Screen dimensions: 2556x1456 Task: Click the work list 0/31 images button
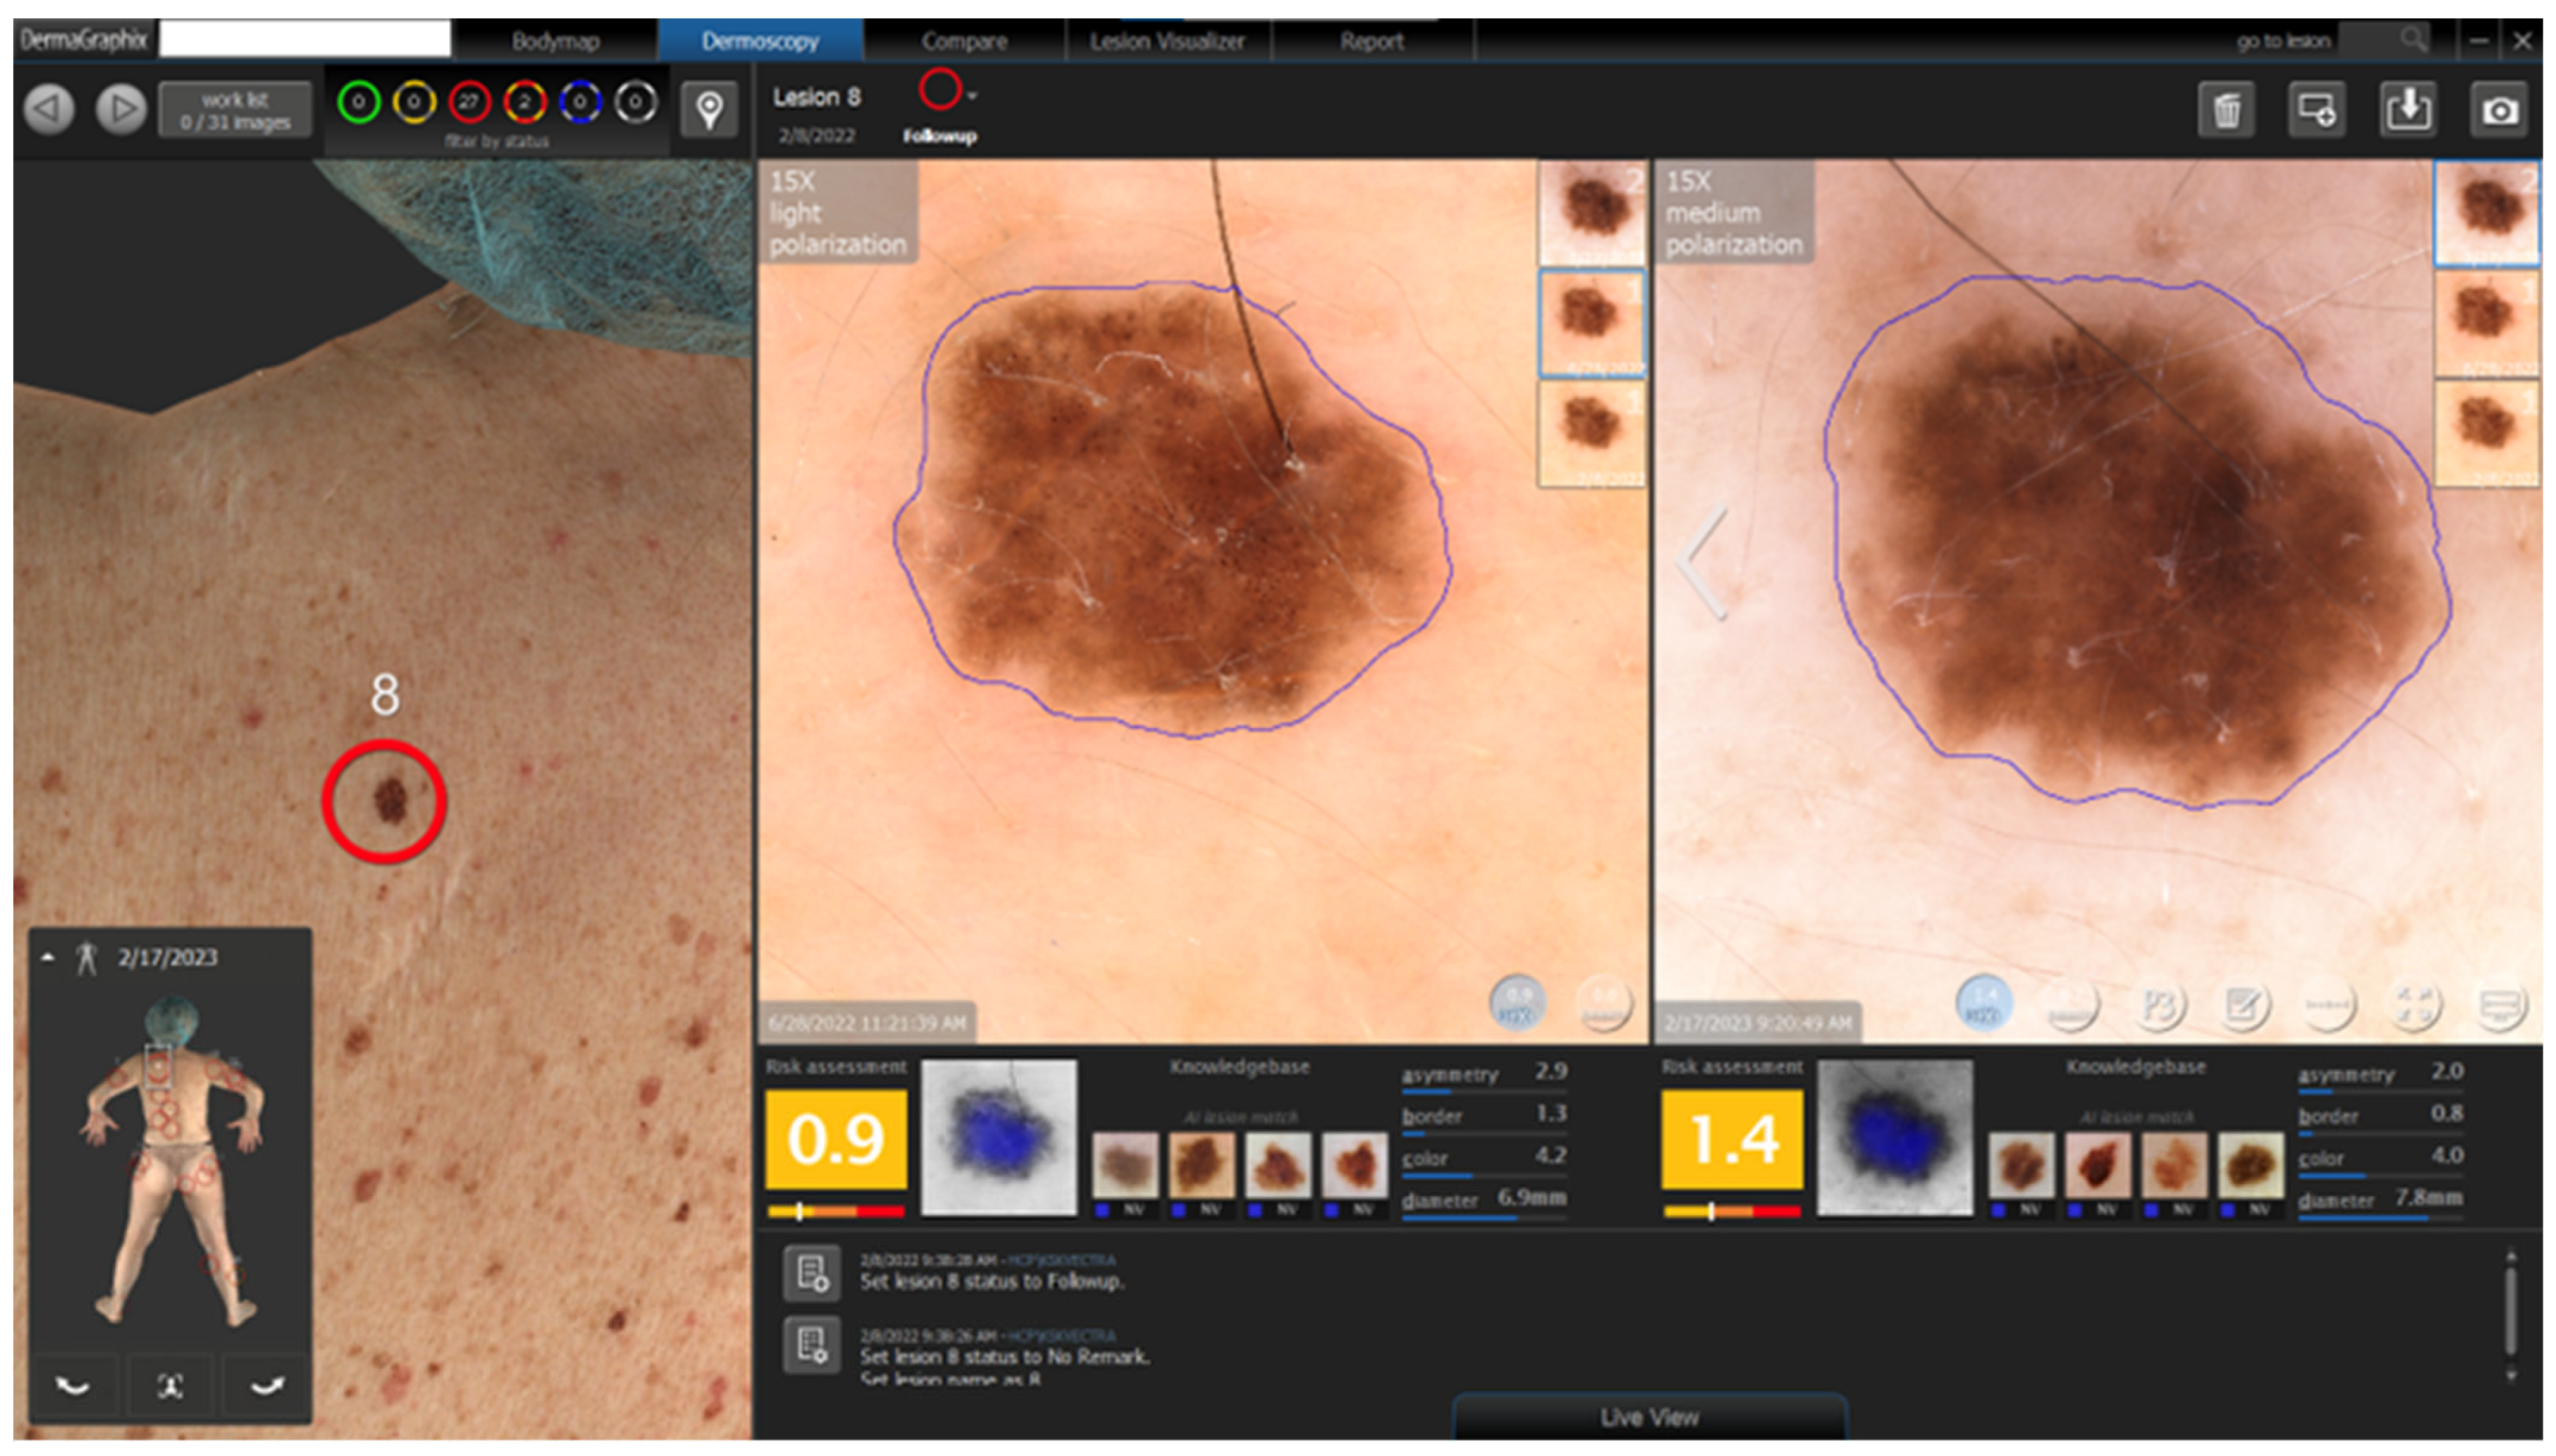tap(235, 110)
